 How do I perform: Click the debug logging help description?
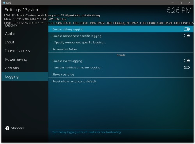pyautogui.click(x=87, y=132)
